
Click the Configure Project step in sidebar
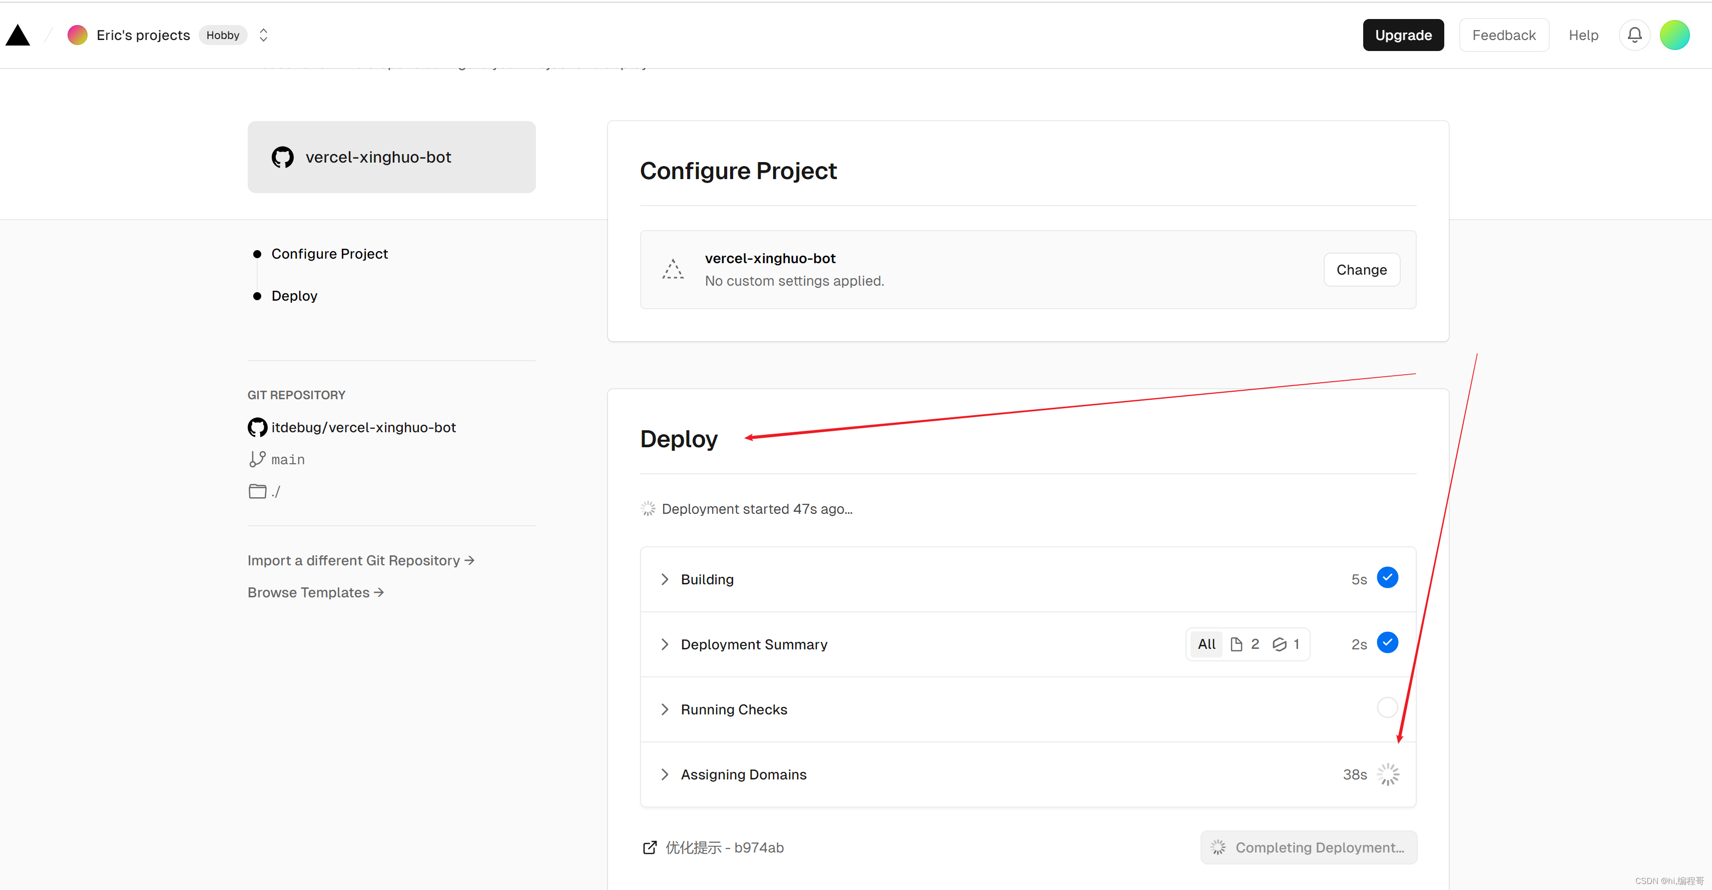329,254
